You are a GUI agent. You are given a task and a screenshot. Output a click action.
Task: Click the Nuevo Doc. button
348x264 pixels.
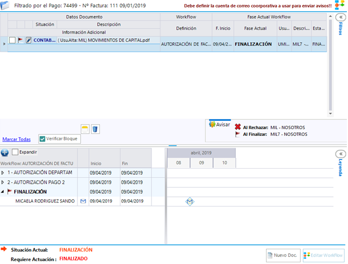(283, 256)
